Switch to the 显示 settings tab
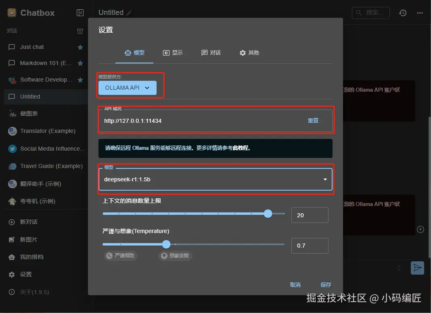The width and height of the screenshot is (431, 313). [x=173, y=53]
